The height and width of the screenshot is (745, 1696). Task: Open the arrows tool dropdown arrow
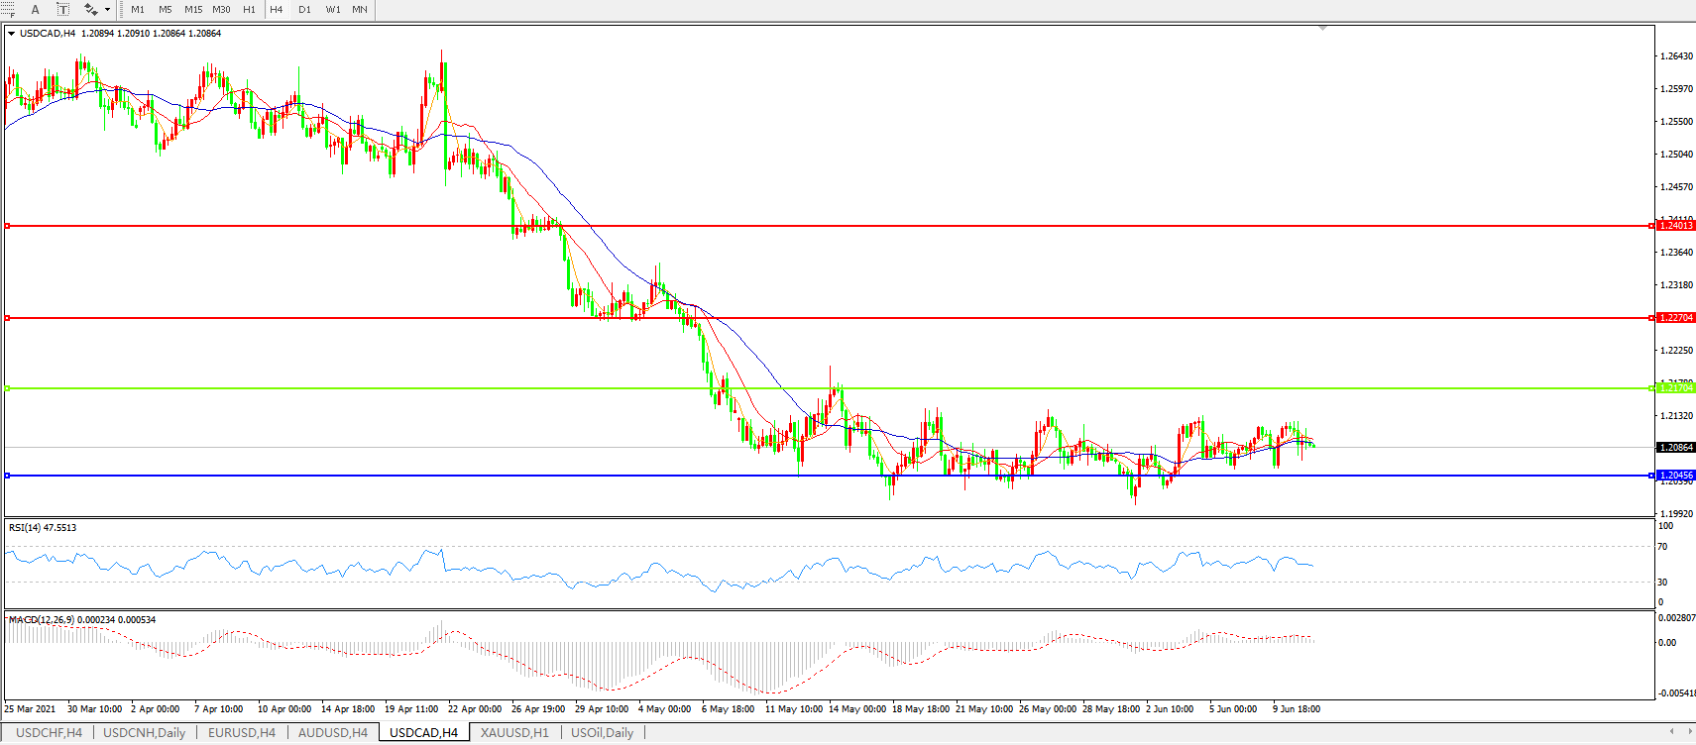[x=107, y=10]
